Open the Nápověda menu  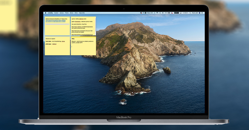click(x=82, y=13)
